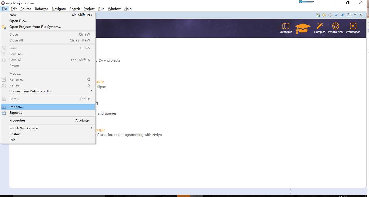
Task: Close the File menu via File
Action: pyautogui.click(x=4, y=9)
